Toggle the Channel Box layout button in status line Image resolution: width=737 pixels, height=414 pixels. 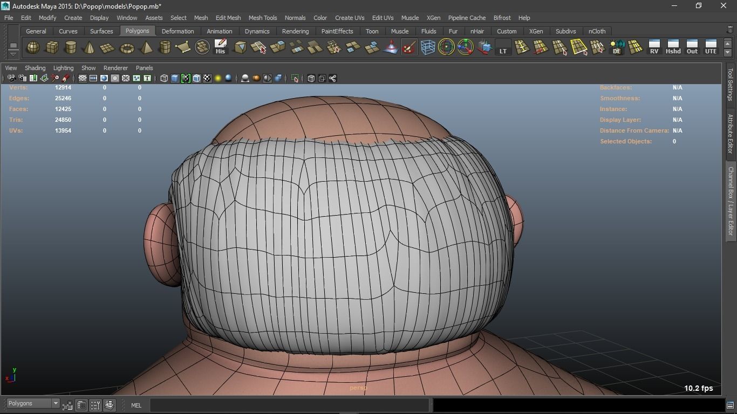pos(110,404)
